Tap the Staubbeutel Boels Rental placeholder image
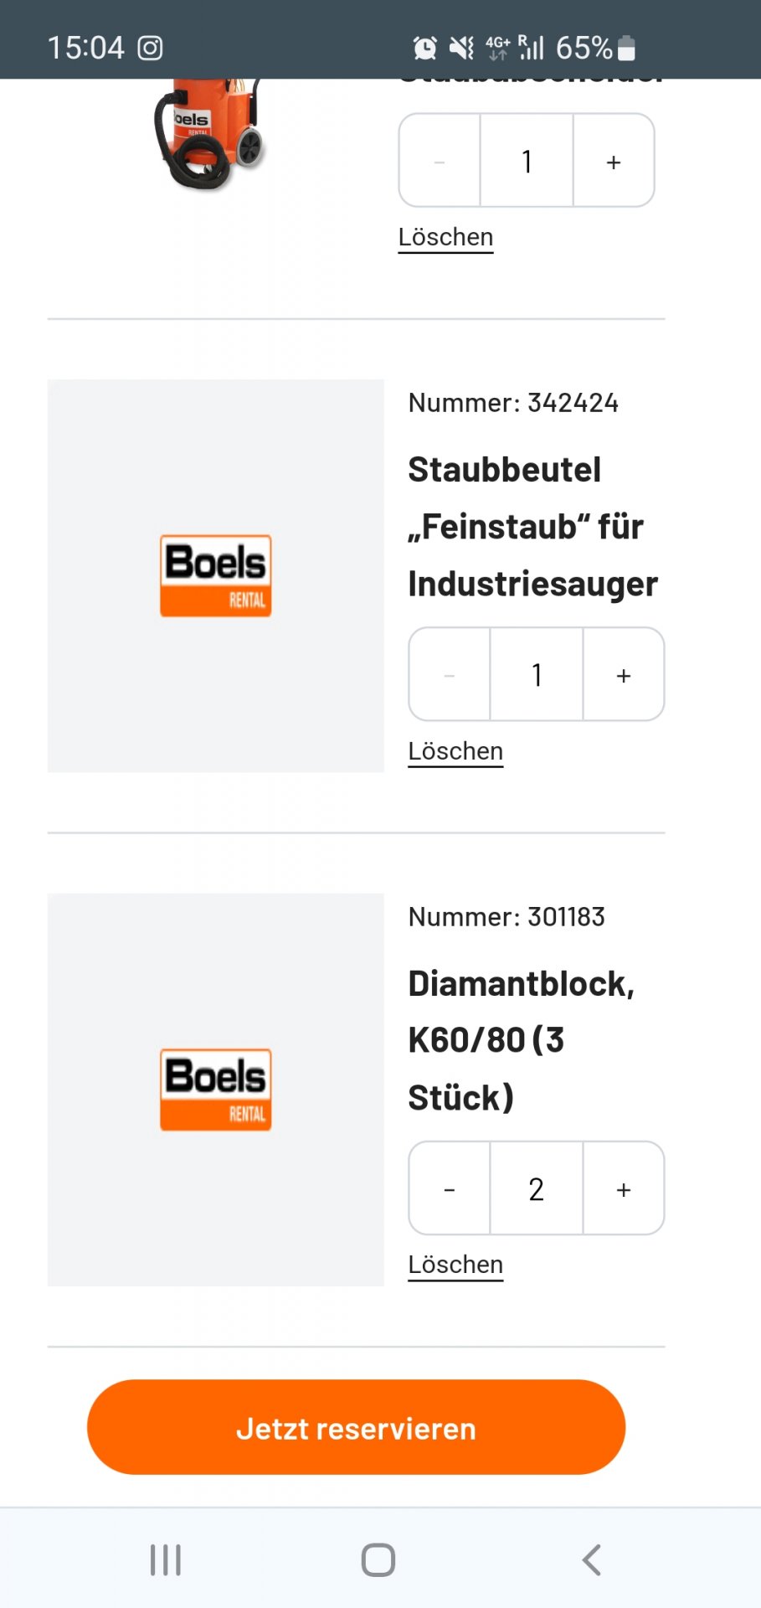Viewport: 761px width, 1608px height. (x=216, y=576)
